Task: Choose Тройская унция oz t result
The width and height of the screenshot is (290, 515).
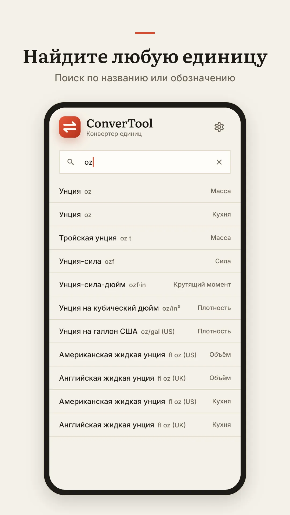Action: click(145, 238)
